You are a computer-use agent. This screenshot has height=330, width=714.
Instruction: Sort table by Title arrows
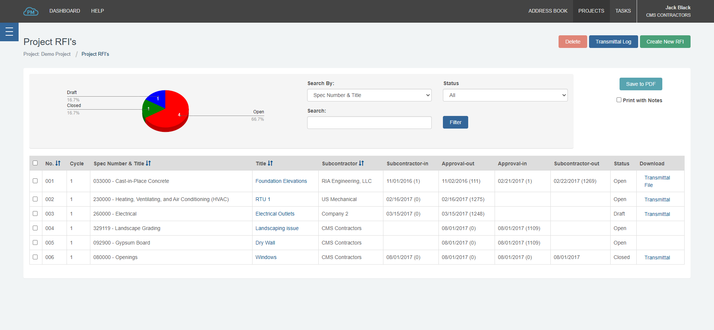click(x=270, y=163)
